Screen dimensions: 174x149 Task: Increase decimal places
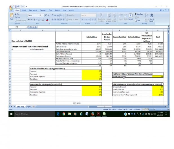92,20
